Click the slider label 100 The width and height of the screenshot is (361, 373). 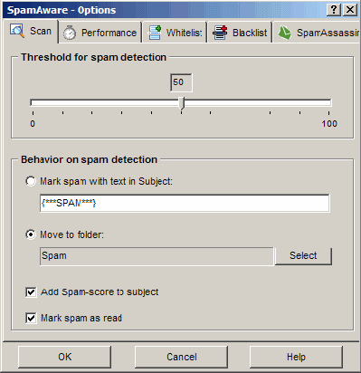click(329, 124)
